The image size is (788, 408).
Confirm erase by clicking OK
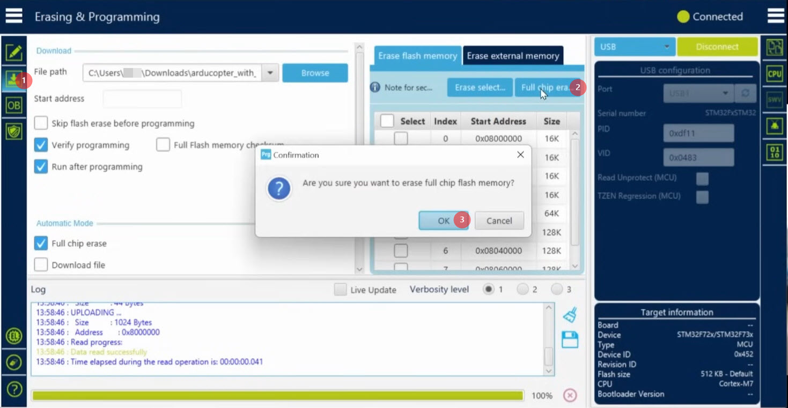pyautogui.click(x=443, y=221)
